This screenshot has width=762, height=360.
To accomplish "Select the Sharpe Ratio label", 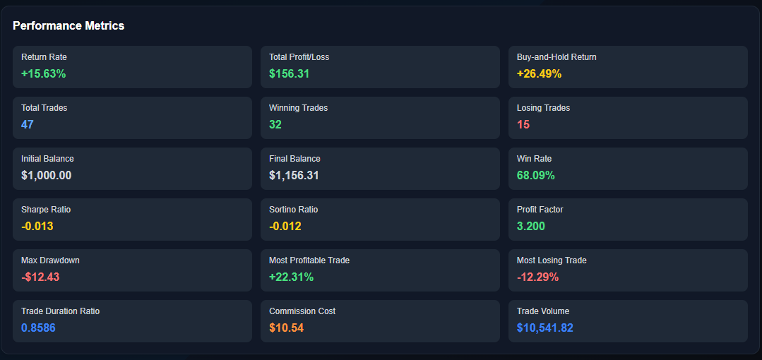I will (x=46, y=210).
